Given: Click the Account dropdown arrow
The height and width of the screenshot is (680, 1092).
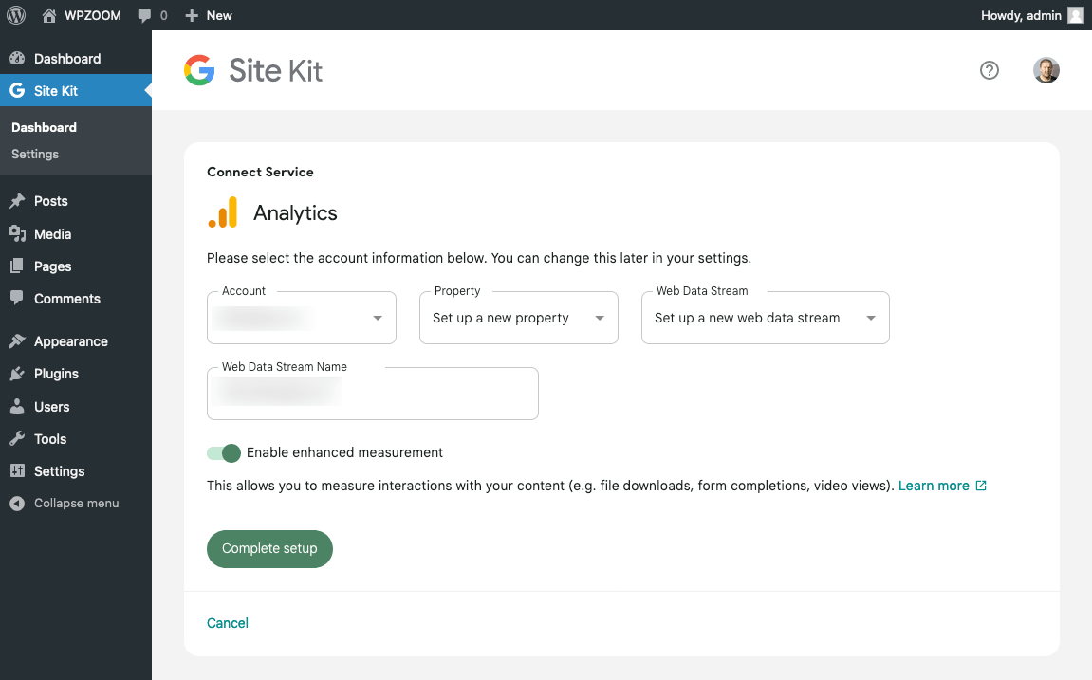Looking at the screenshot, I should coord(378,318).
